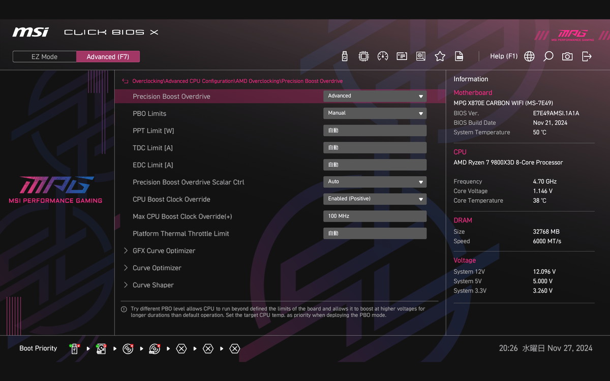Screen dimensions: 610x381
Task: Click Core Temperature 38 °C value
Action: [540, 201]
